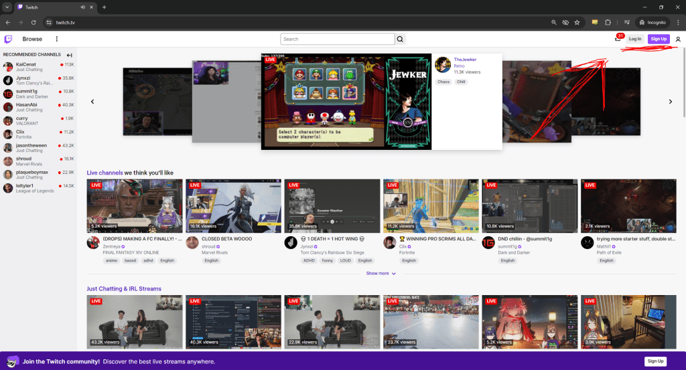686x370 pixels.
Task: Click the third-party cookies blocked eye icon
Action: point(565,22)
